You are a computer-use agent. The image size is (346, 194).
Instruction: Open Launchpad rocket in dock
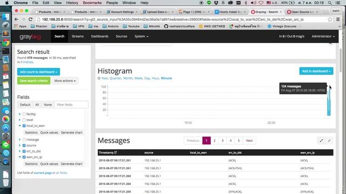coord(6,25)
